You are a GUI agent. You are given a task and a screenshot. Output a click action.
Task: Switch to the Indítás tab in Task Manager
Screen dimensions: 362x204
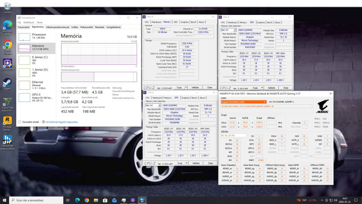[75, 27]
